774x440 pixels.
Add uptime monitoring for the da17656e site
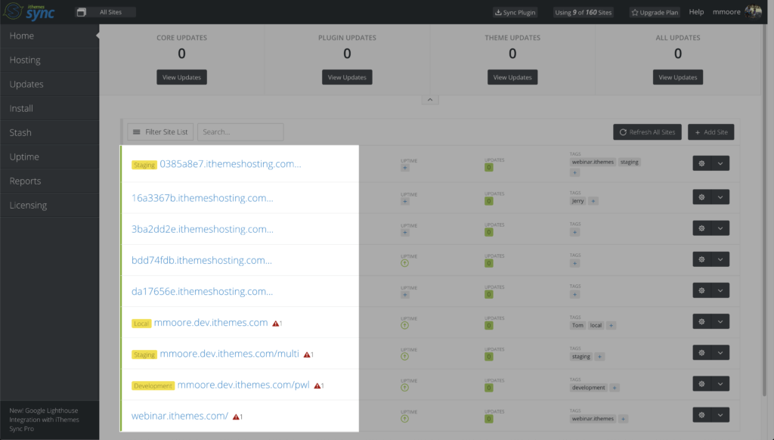pos(405,295)
